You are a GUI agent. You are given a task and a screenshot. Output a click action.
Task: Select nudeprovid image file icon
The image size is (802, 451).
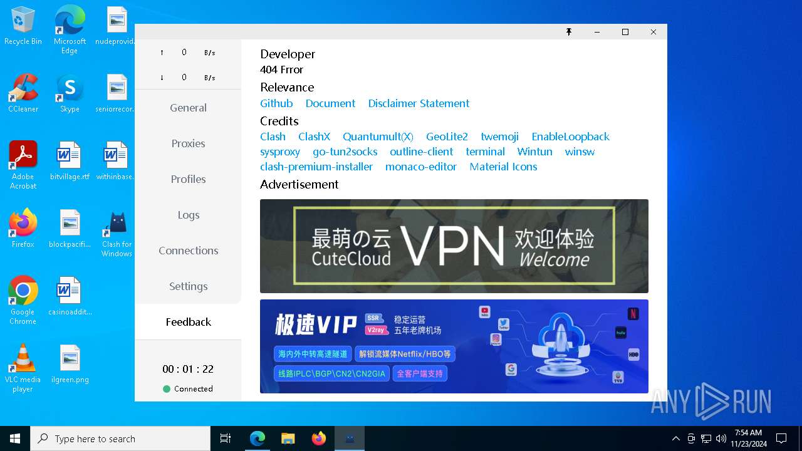(x=117, y=26)
